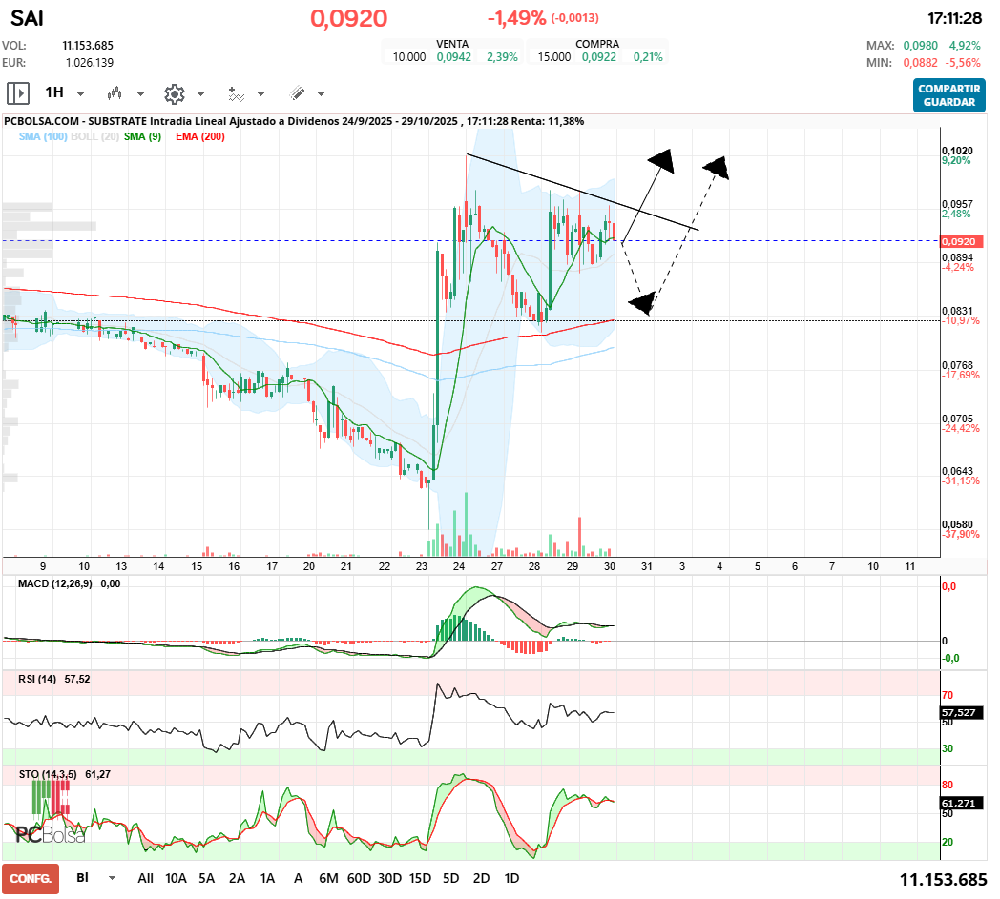Screen dimensions: 1000x899
Task: Click the current price 0,0920 at top
Action: pos(349,18)
